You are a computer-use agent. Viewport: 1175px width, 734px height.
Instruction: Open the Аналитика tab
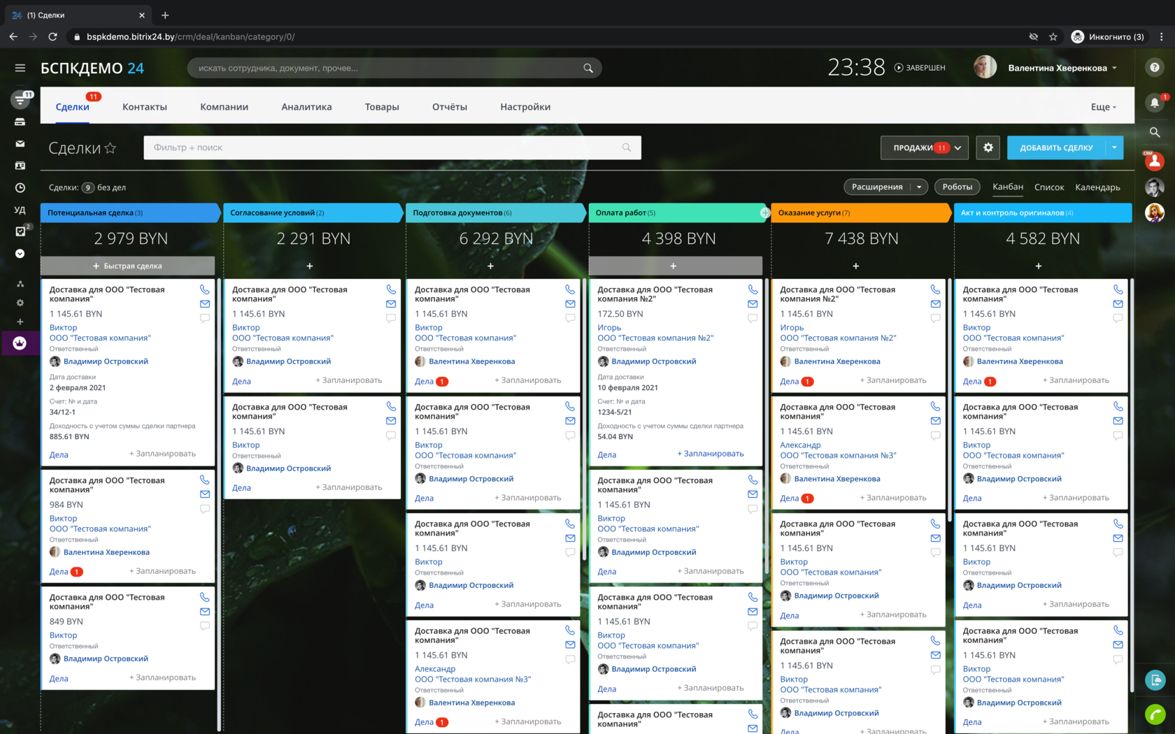tap(306, 107)
